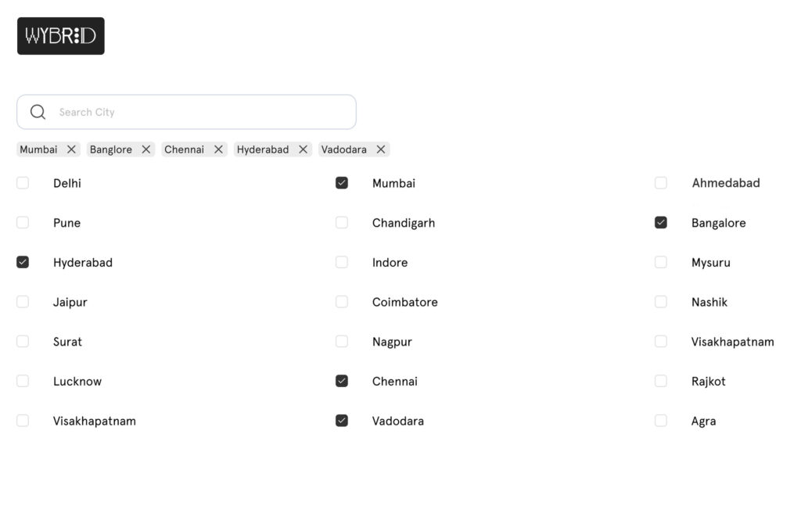Click the Jaipur city label
Image resolution: width=801 pixels, height=520 pixels.
[x=70, y=302]
